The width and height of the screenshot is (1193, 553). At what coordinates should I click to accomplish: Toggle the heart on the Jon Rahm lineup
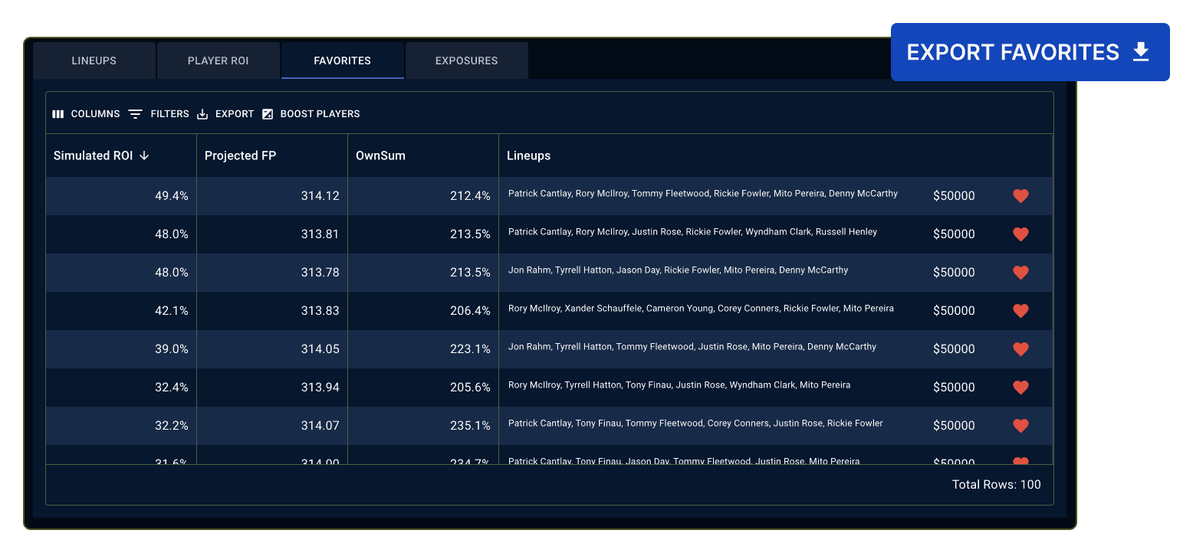1020,272
